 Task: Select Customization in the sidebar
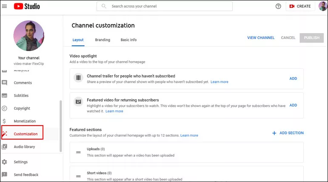point(26,134)
